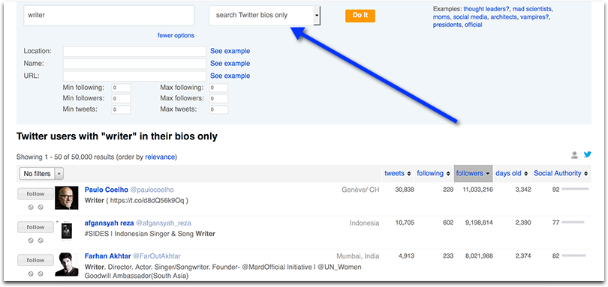Try the 'social media' example search

(471, 17)
